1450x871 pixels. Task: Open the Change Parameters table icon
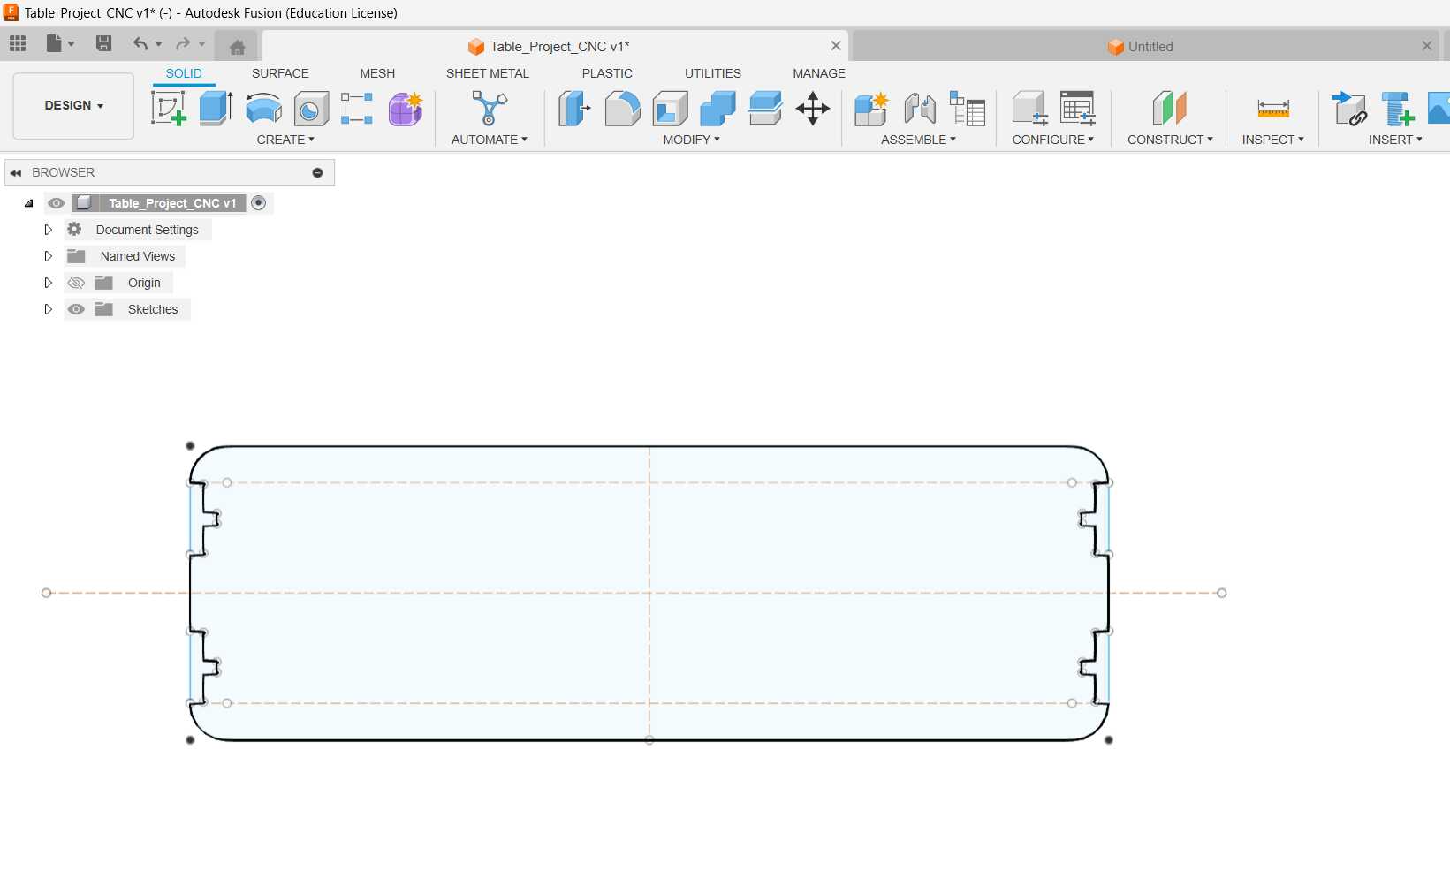pyautogui.click(x=1078, y=109)
